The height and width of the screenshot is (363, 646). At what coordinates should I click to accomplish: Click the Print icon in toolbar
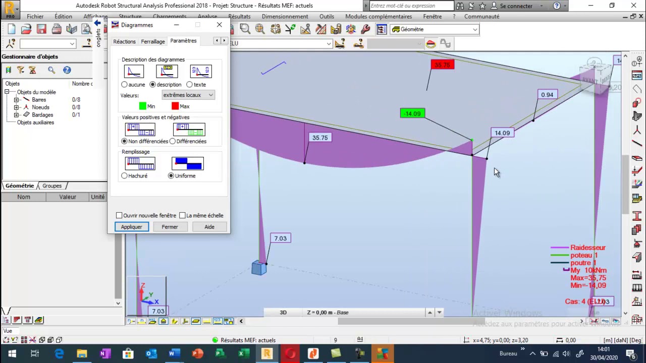57,29
